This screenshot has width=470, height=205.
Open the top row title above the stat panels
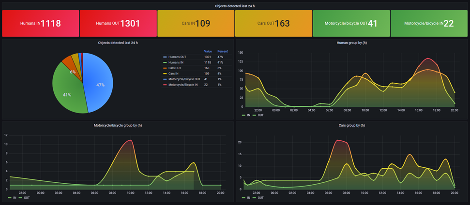click(235, 6)
